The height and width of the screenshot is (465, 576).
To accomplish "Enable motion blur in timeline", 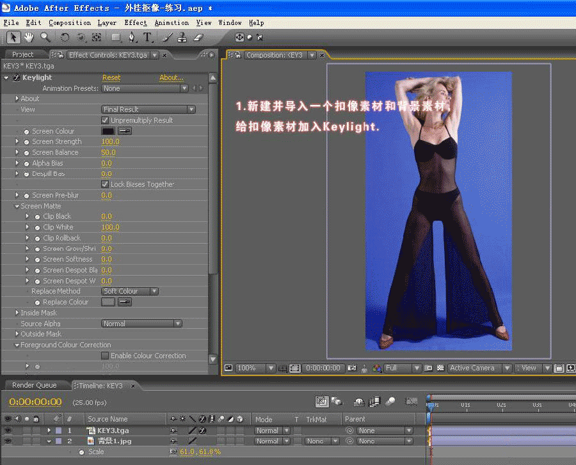I will click(x=390, y=402).
